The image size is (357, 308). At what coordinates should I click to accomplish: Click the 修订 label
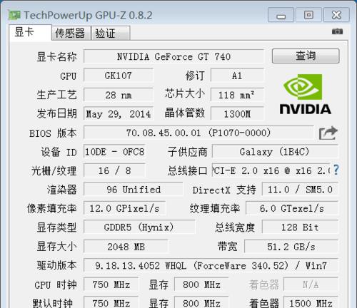(195, 76)
